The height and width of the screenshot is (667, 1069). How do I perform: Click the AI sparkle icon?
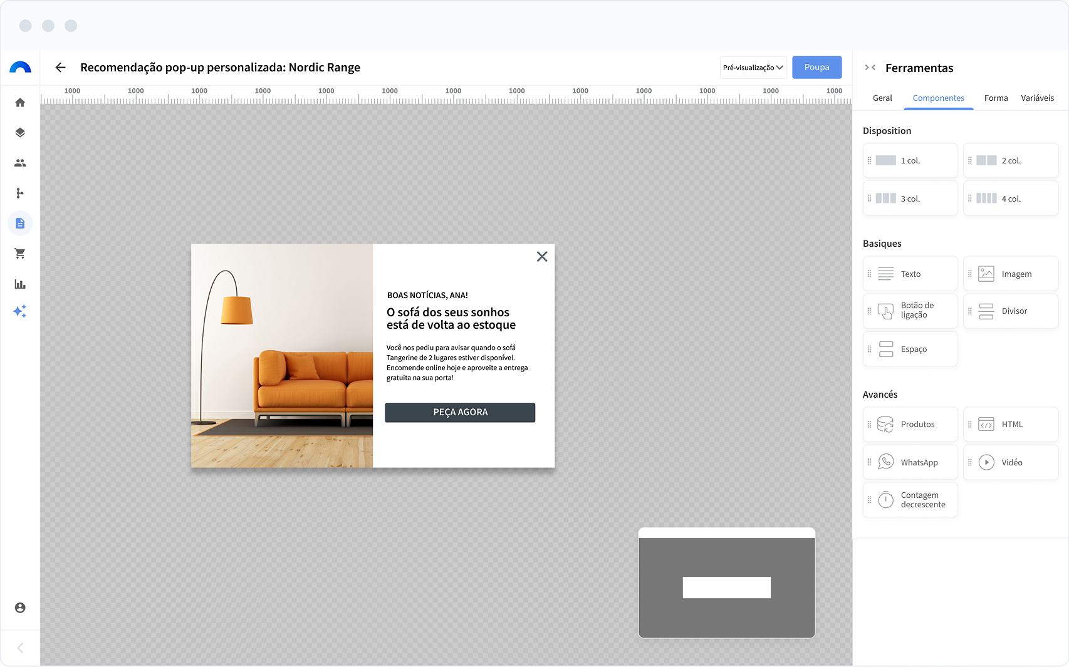pyautogui.click(x=20, y=311)
